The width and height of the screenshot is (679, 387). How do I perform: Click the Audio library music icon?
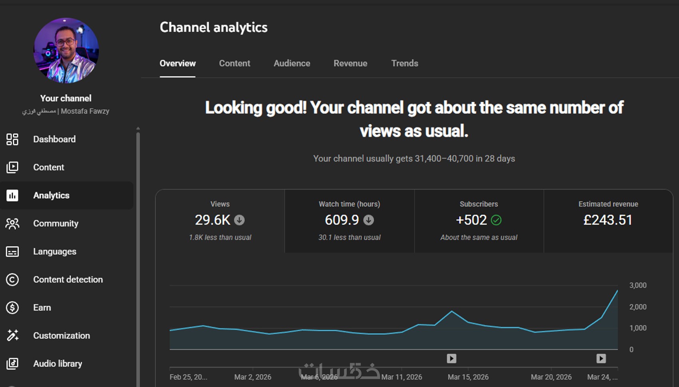[12, 363]
